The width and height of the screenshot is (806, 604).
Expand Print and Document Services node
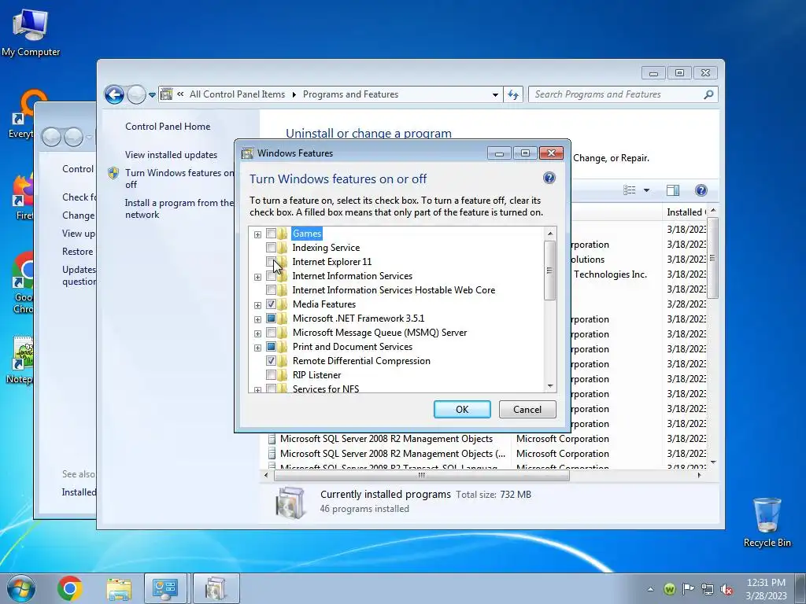click(x=257, y=347)
